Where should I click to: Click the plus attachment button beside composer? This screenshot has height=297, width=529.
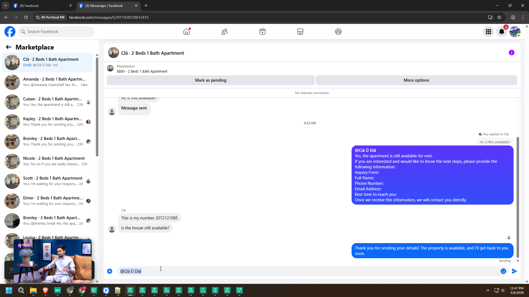(110, 271)
